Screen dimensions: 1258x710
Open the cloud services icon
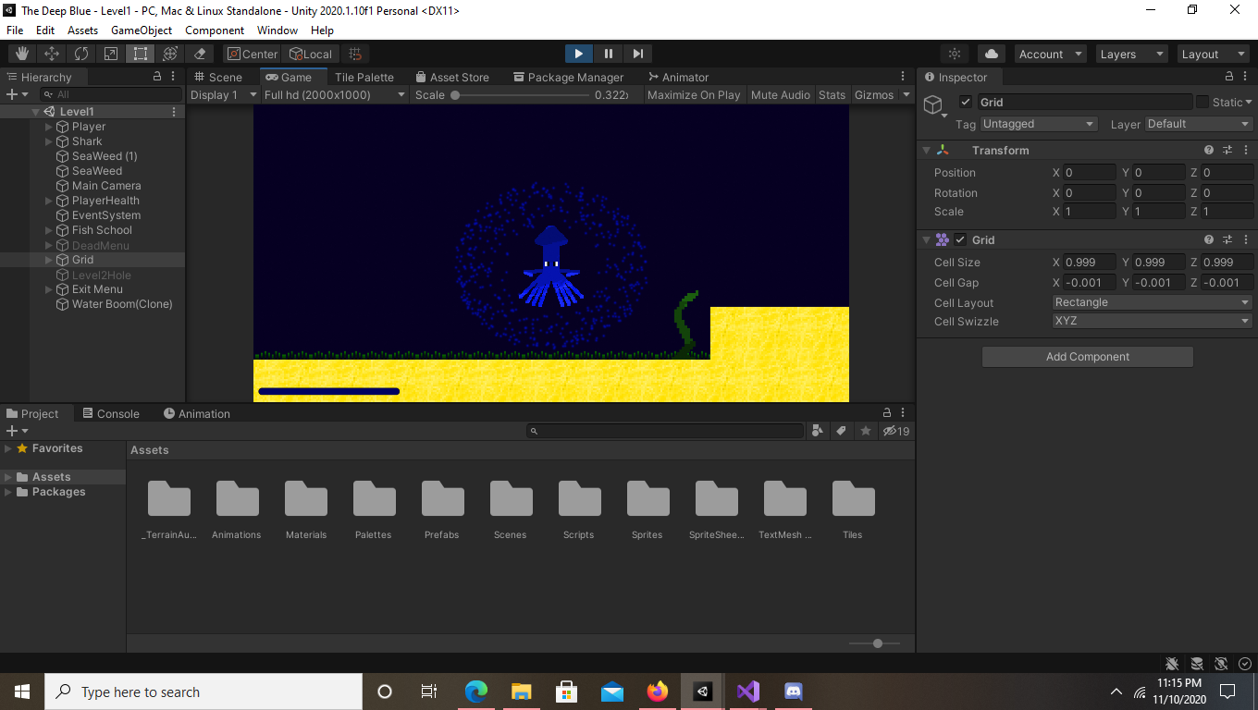pos(992,54)
